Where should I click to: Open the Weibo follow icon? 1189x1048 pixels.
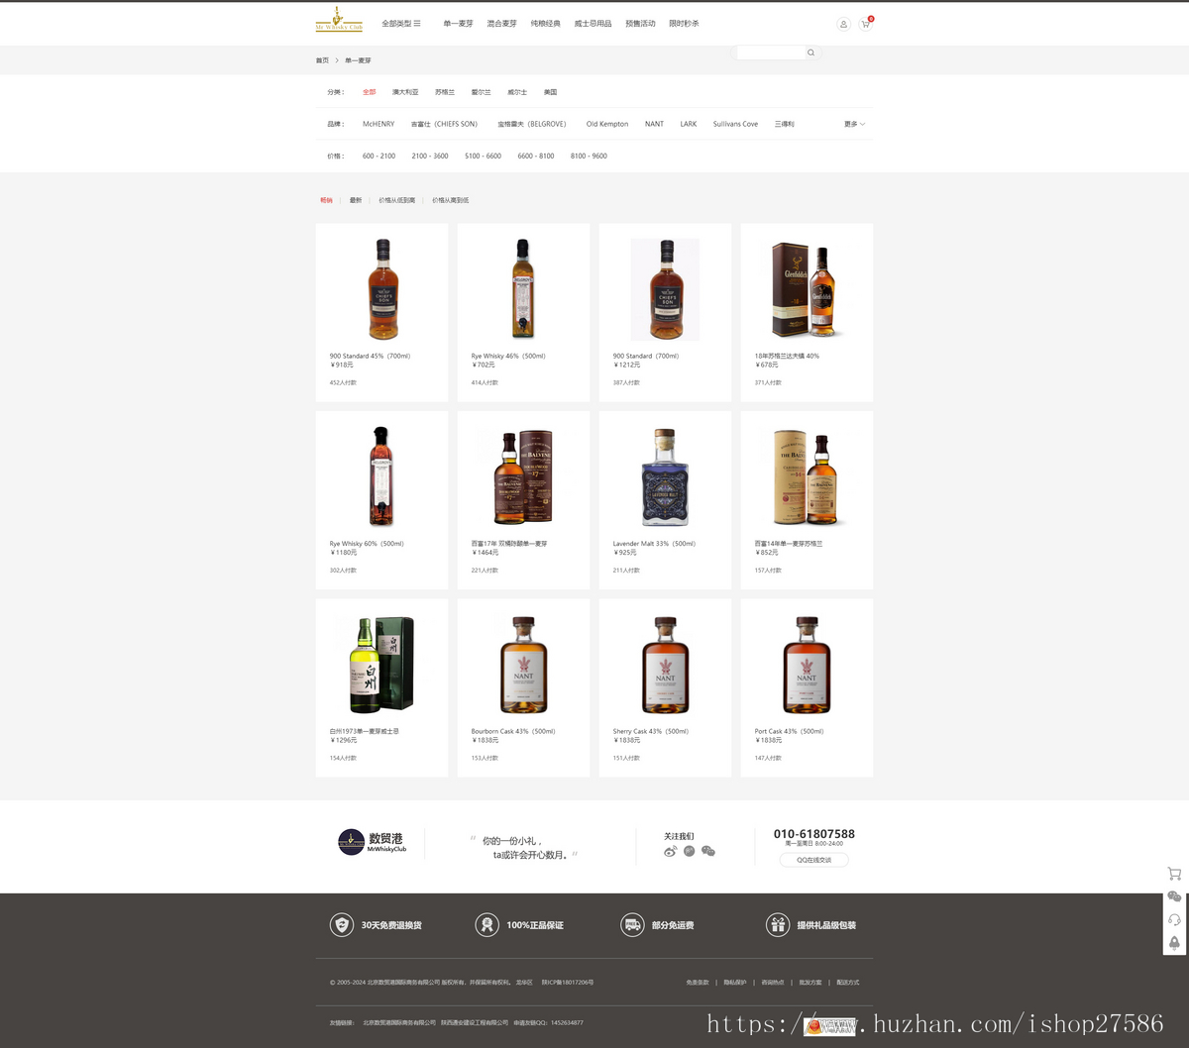(x=671, y=851)
